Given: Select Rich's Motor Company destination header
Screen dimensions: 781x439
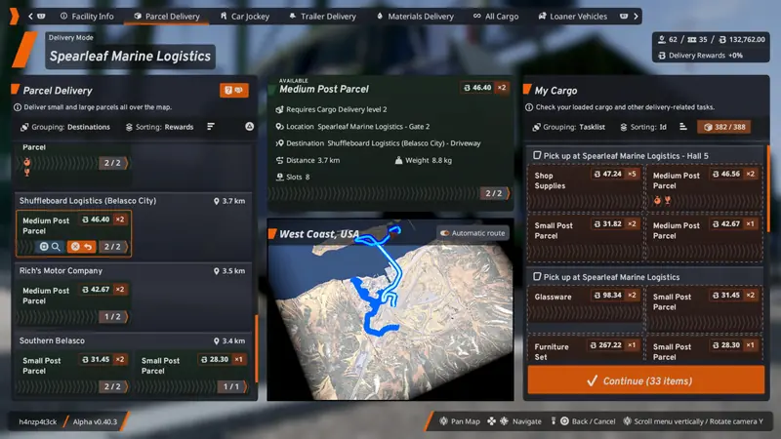Looking at the screenshot, I should point(133,271).
